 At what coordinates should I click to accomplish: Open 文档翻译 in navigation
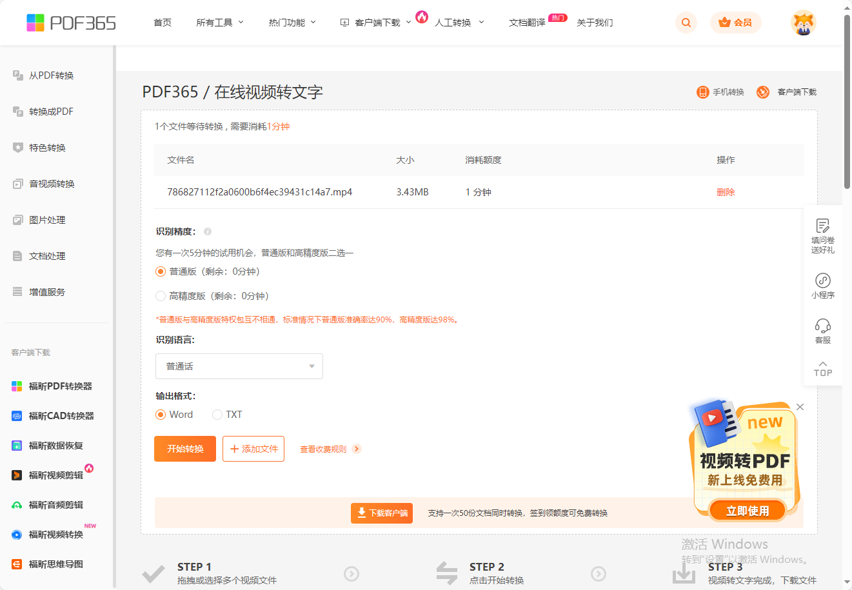527,23
